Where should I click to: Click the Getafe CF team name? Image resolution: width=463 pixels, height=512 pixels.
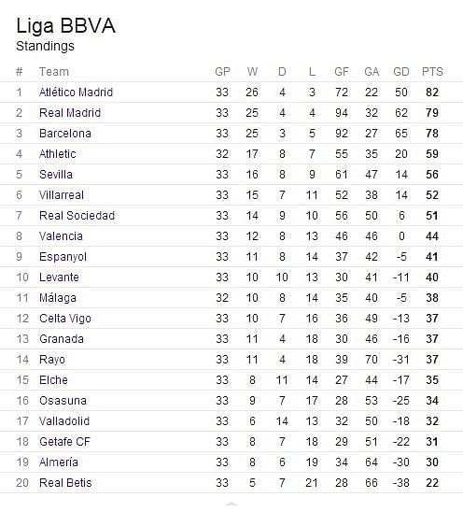coord(64,442)
